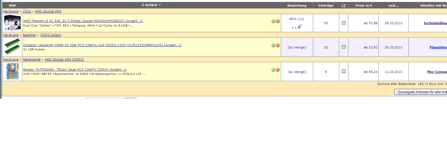
Task: Open '88% (10)' rating for AMD Phenom
Action: 297,19
